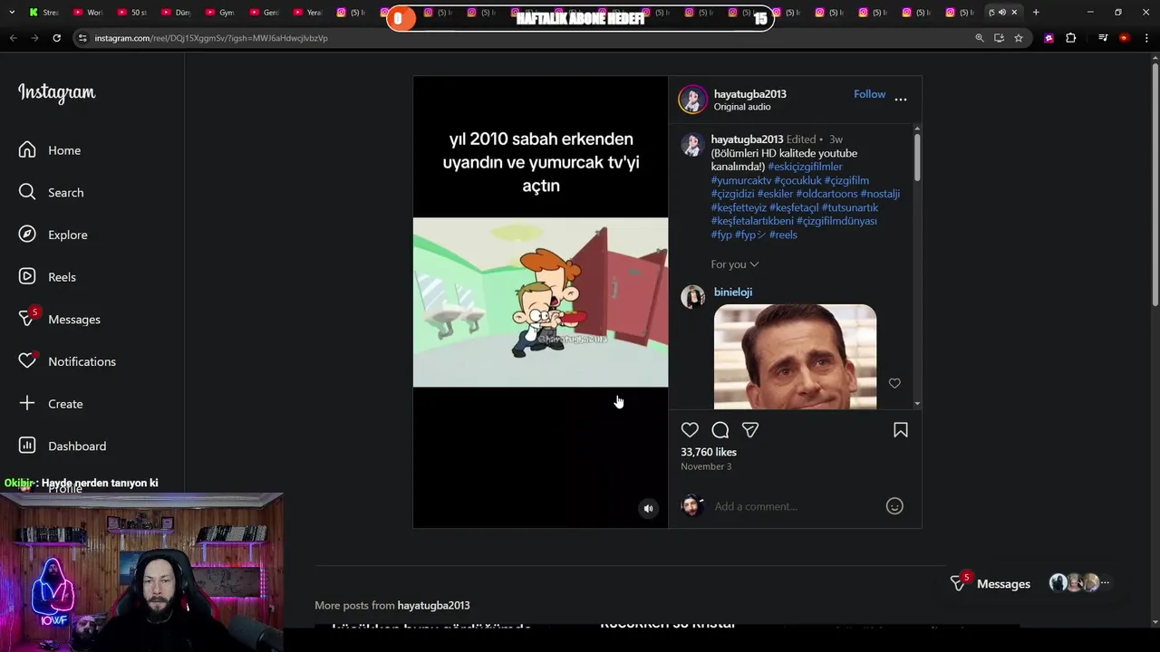Open the Reels icon in sidebar
This screenshot has height=652, width=1160.
click(x=27, y=276)
